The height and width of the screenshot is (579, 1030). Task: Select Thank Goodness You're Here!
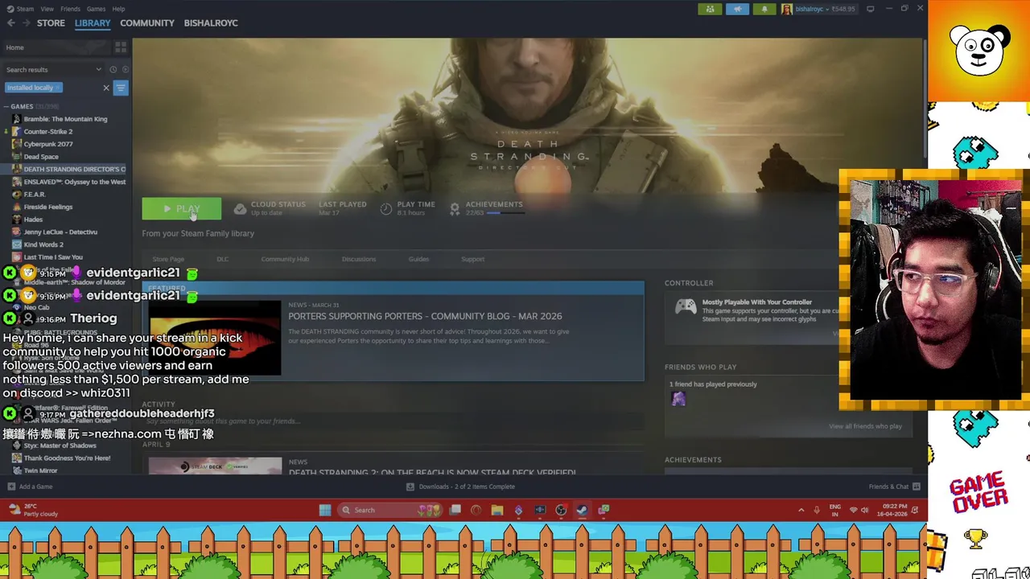[65, 458]
